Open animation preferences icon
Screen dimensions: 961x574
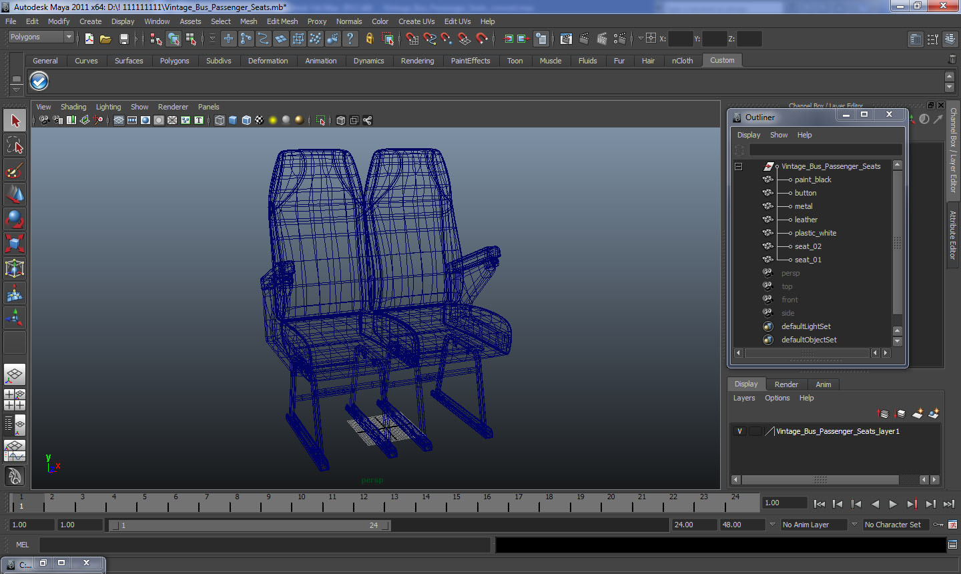[953, 525]
